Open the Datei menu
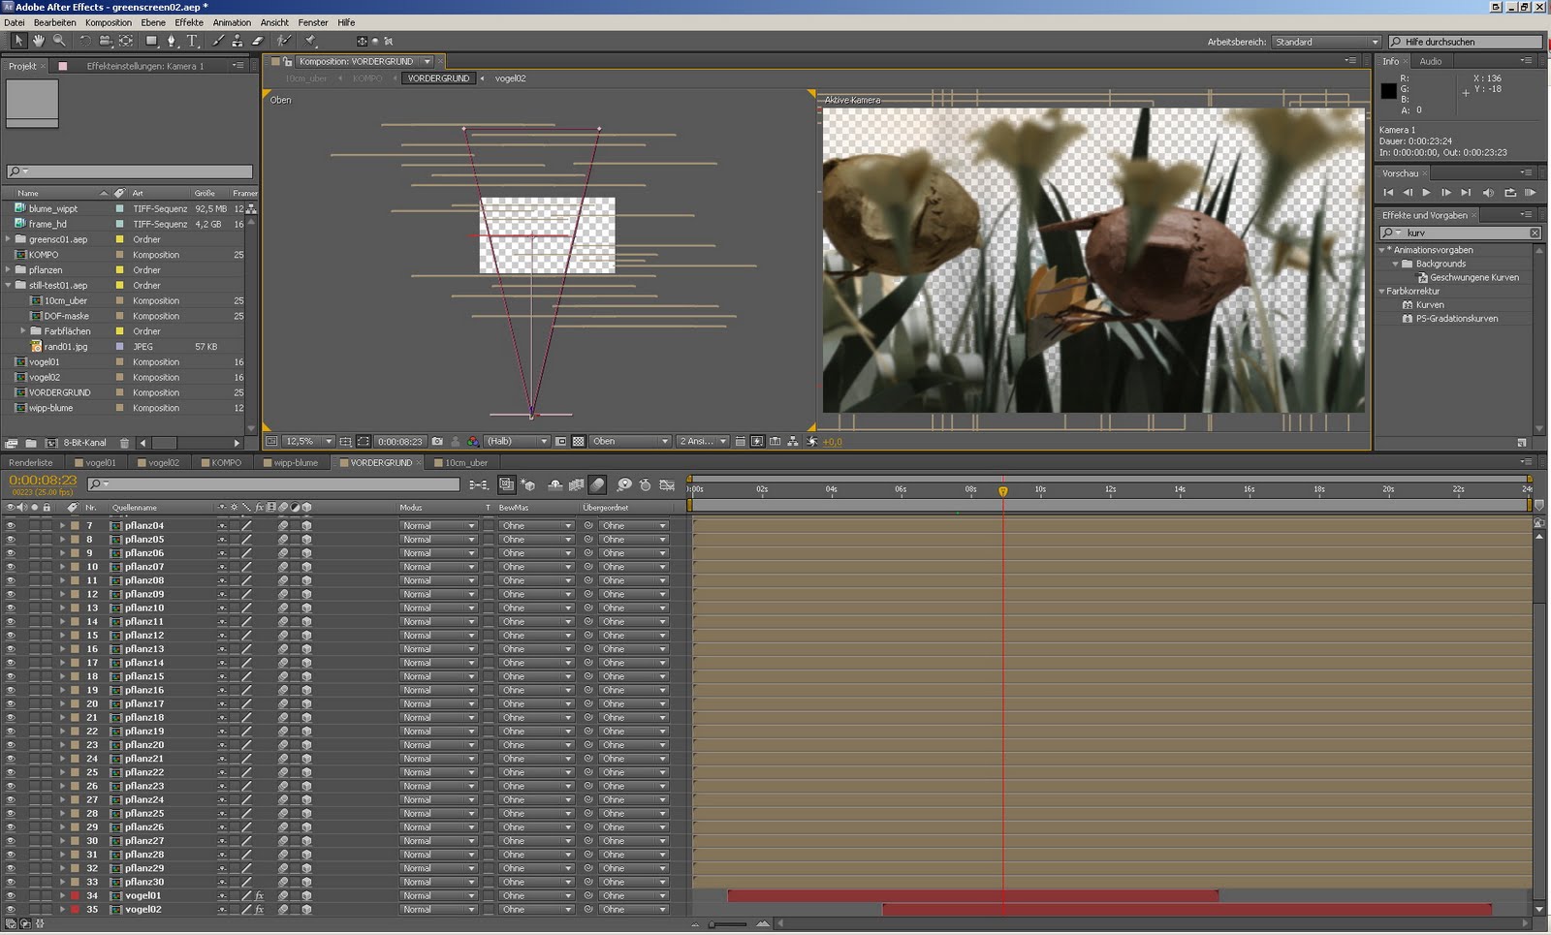 [15, 22]
